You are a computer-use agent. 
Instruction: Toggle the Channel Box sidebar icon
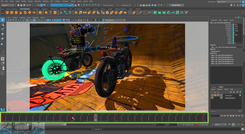point(243,5)
